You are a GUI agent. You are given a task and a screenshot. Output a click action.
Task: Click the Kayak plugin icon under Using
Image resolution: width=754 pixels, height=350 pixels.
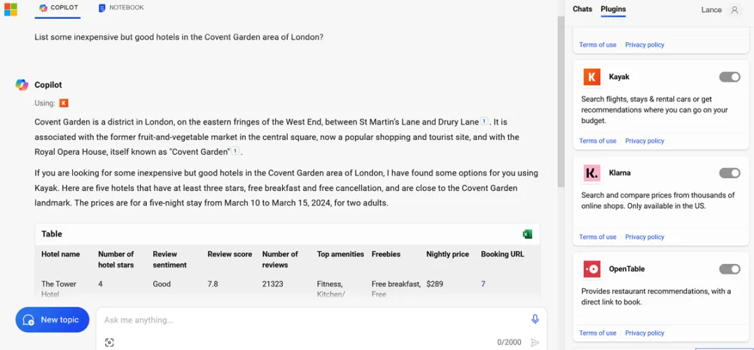point(64,103)
